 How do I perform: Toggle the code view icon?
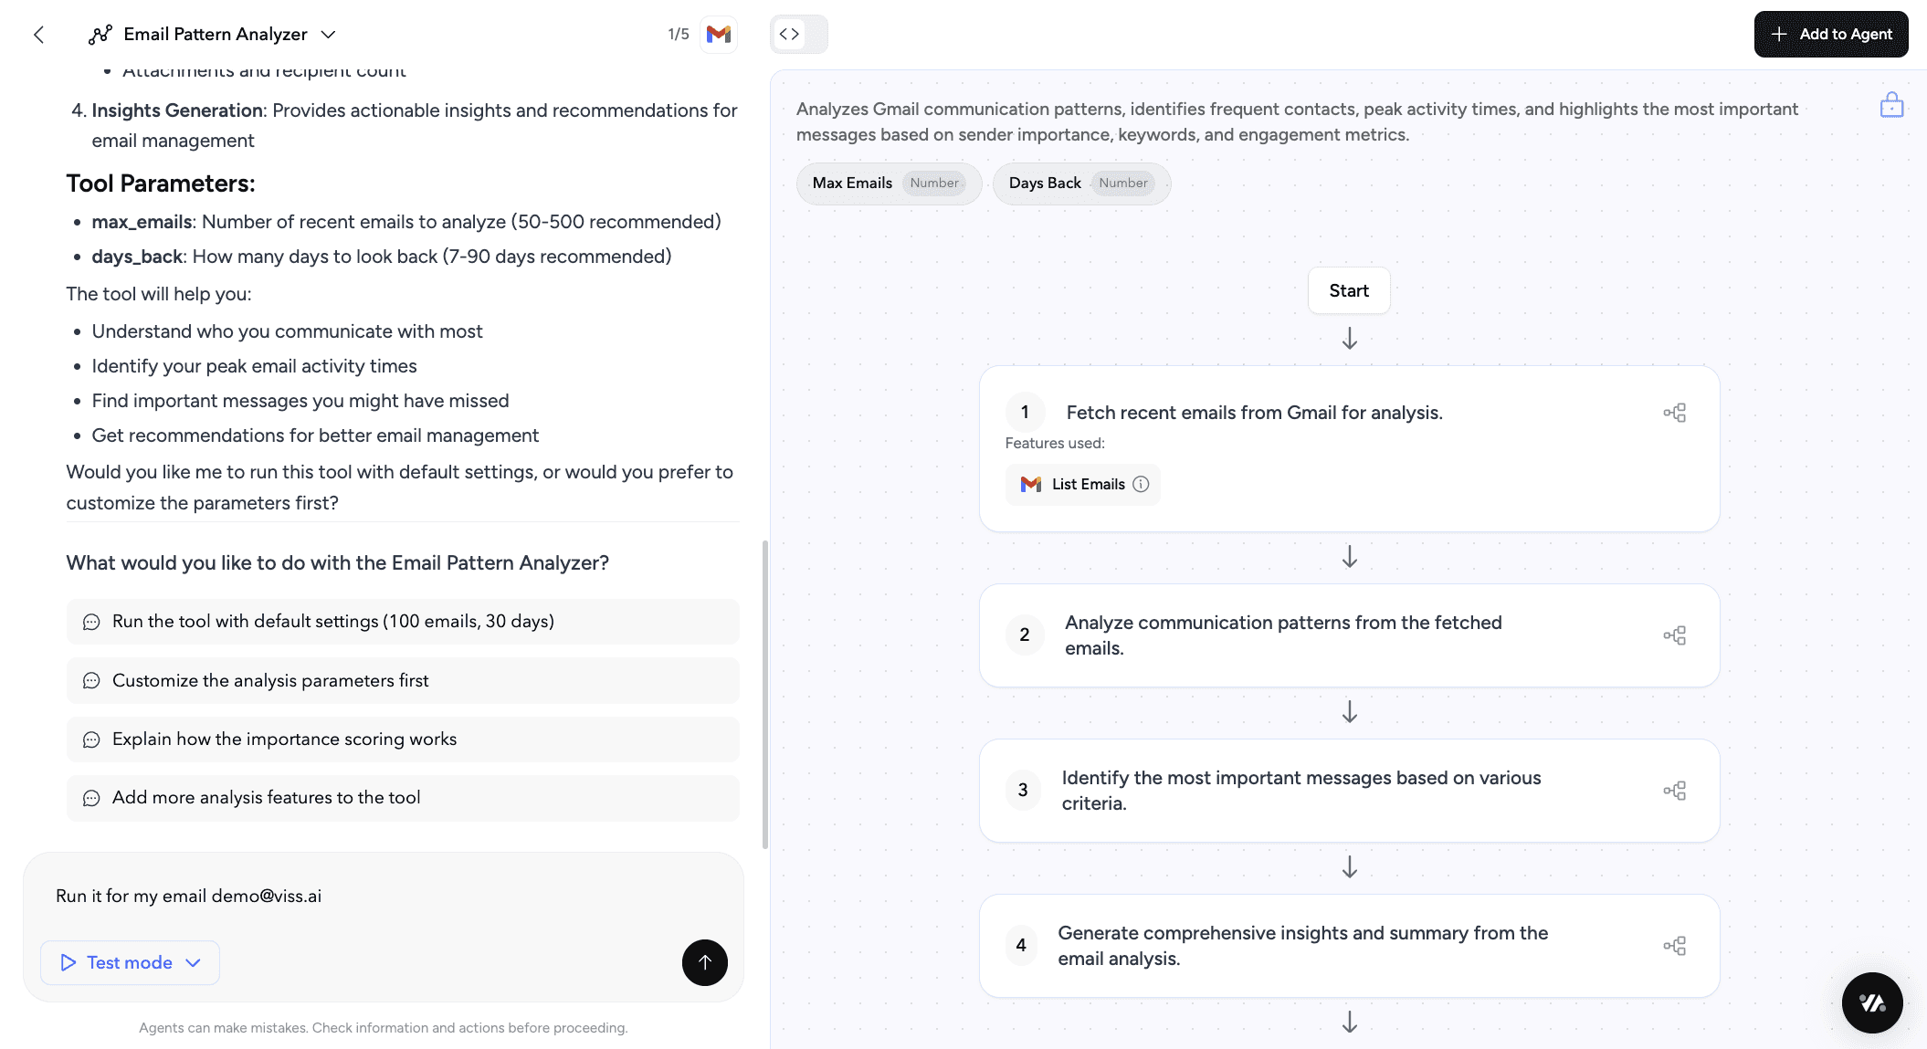click(790, 35)
